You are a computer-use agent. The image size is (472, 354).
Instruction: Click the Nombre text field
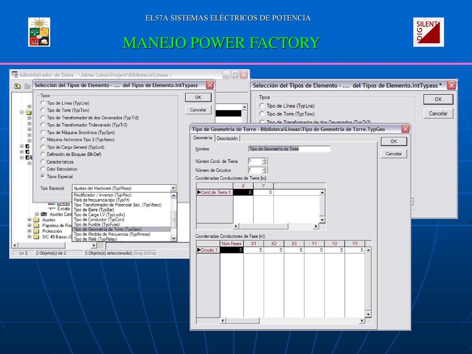289,149
